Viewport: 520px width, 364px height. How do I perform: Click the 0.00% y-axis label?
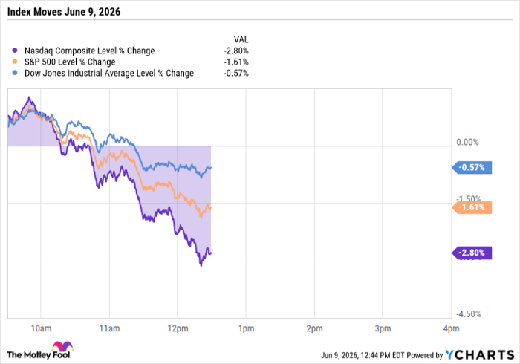pos(467,142)
